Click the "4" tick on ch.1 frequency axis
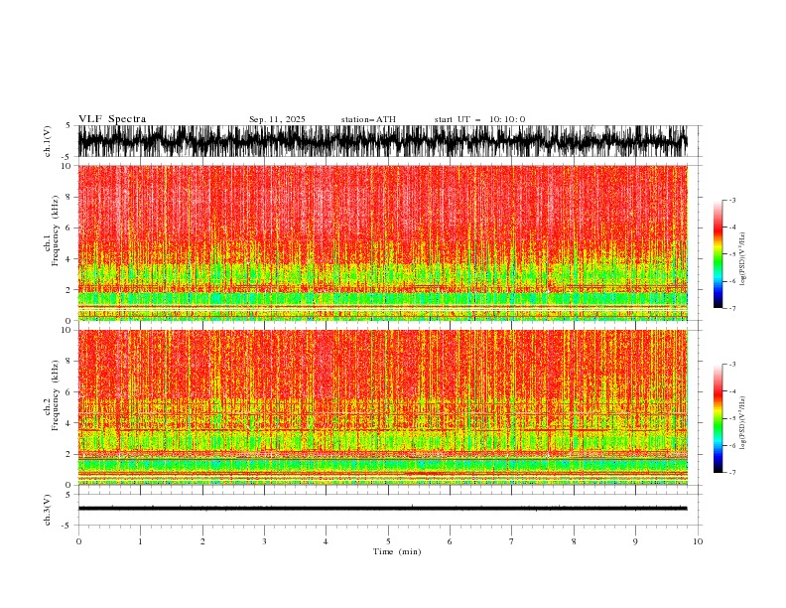The height and width of the screenshot is (608, 786). pyautogui.click(x=68, y=259)
